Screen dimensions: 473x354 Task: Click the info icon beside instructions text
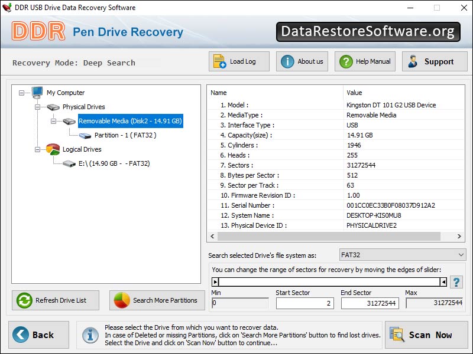pos(90,335)
